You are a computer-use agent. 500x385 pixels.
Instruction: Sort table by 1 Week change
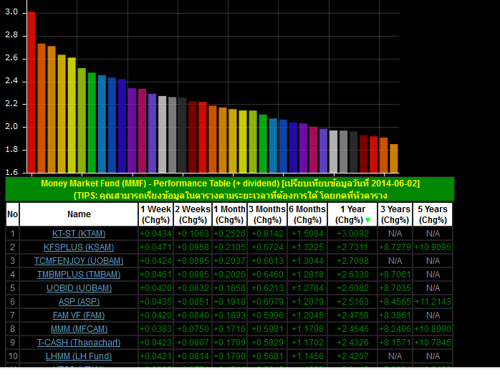tap(155, 214)
